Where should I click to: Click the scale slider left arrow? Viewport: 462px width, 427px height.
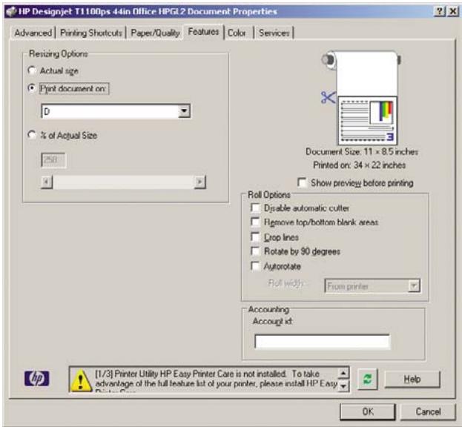coord(47,182)
